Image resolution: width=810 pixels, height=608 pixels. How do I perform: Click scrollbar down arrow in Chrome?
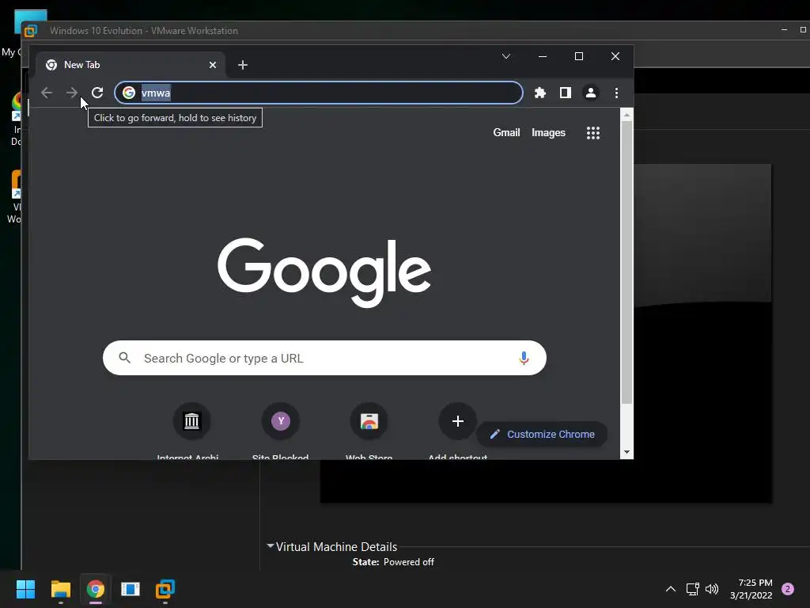coord(626,452)
